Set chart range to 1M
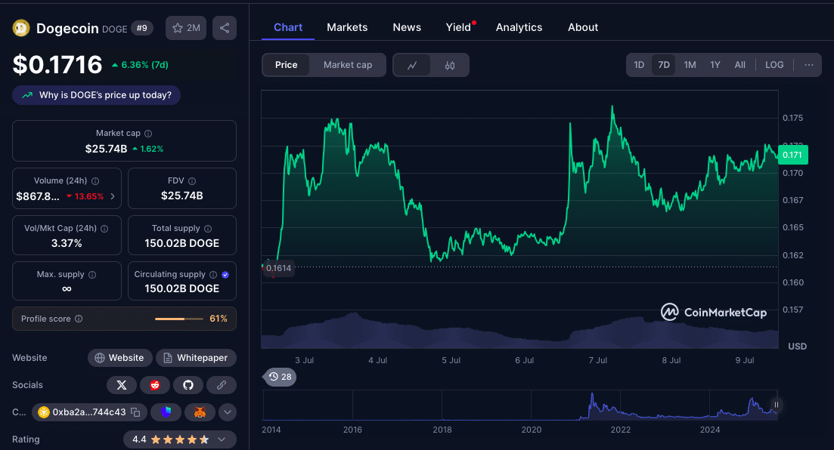Screen dimensions: 834x450 coord(690,65)
